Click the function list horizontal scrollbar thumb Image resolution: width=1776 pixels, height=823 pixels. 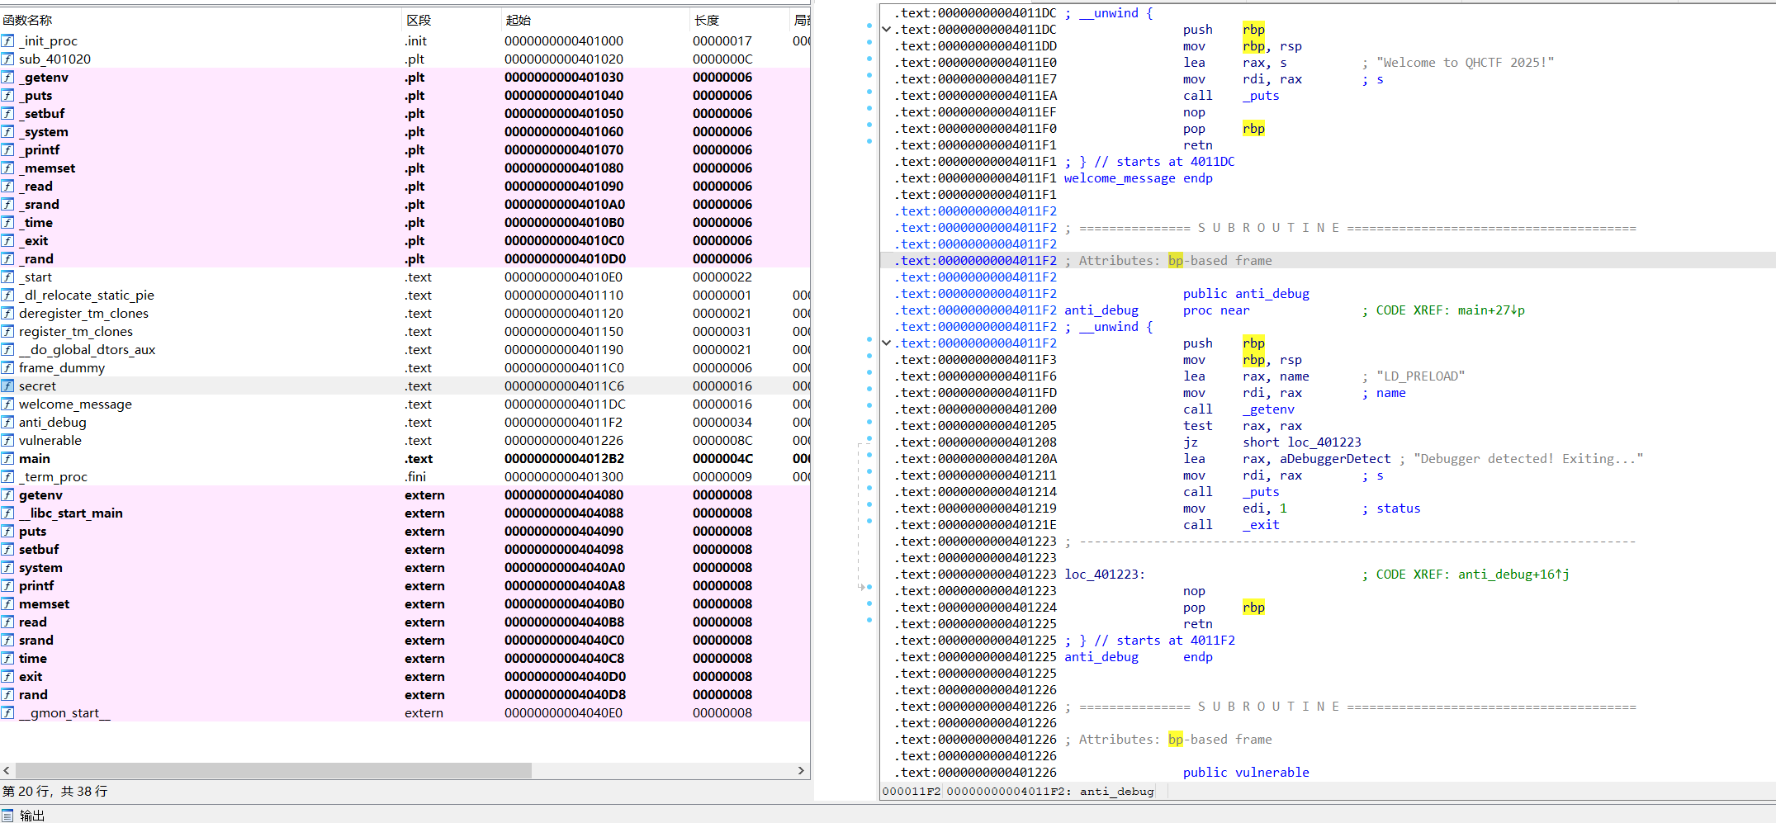[x=273, y=770]
